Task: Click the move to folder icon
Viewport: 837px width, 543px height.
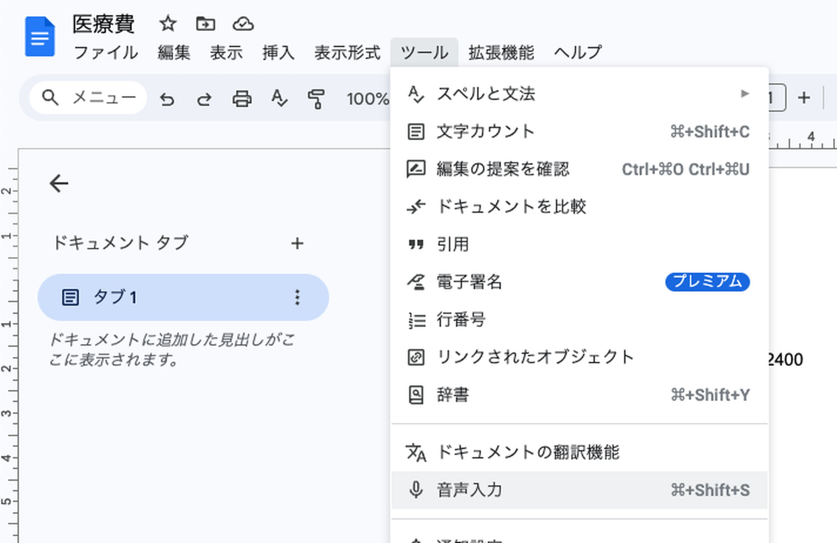Action: (x=205, y=24)
